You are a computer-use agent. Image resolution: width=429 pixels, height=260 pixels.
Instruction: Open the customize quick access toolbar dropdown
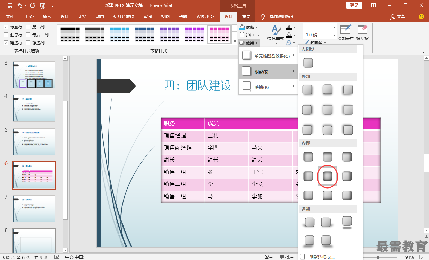click(52, 6)
